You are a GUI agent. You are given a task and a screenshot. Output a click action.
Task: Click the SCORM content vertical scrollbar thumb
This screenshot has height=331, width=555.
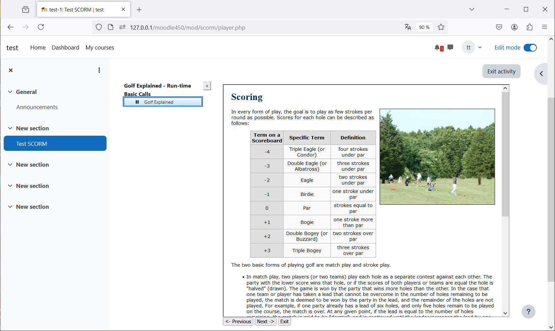click(505, 154)
